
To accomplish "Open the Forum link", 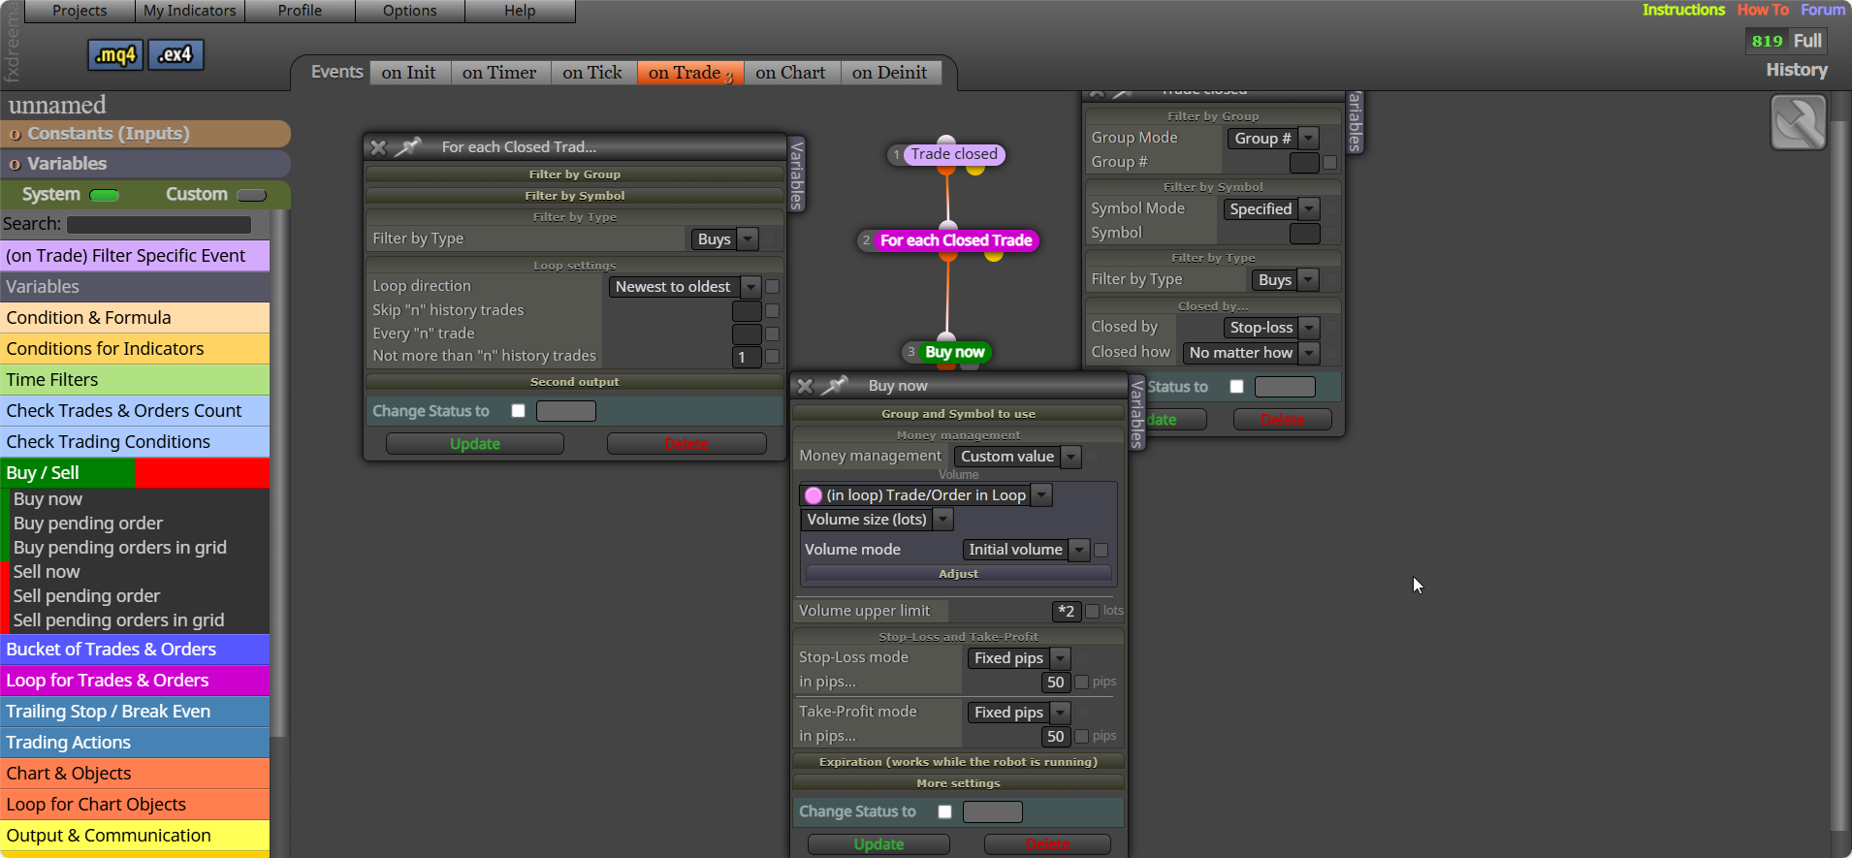I will (1823, 10).
